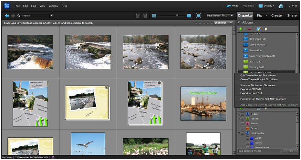The height and width of the screenshot is (160, 301).
Task: Select the small thumbnail size icon
Action: click(154, 16)
